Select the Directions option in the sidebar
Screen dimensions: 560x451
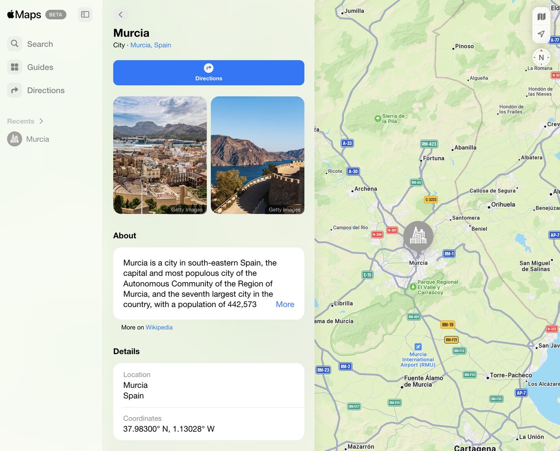[x=45, y=90]
